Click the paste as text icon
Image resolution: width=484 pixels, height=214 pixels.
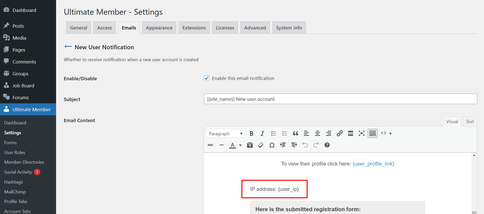250,145
